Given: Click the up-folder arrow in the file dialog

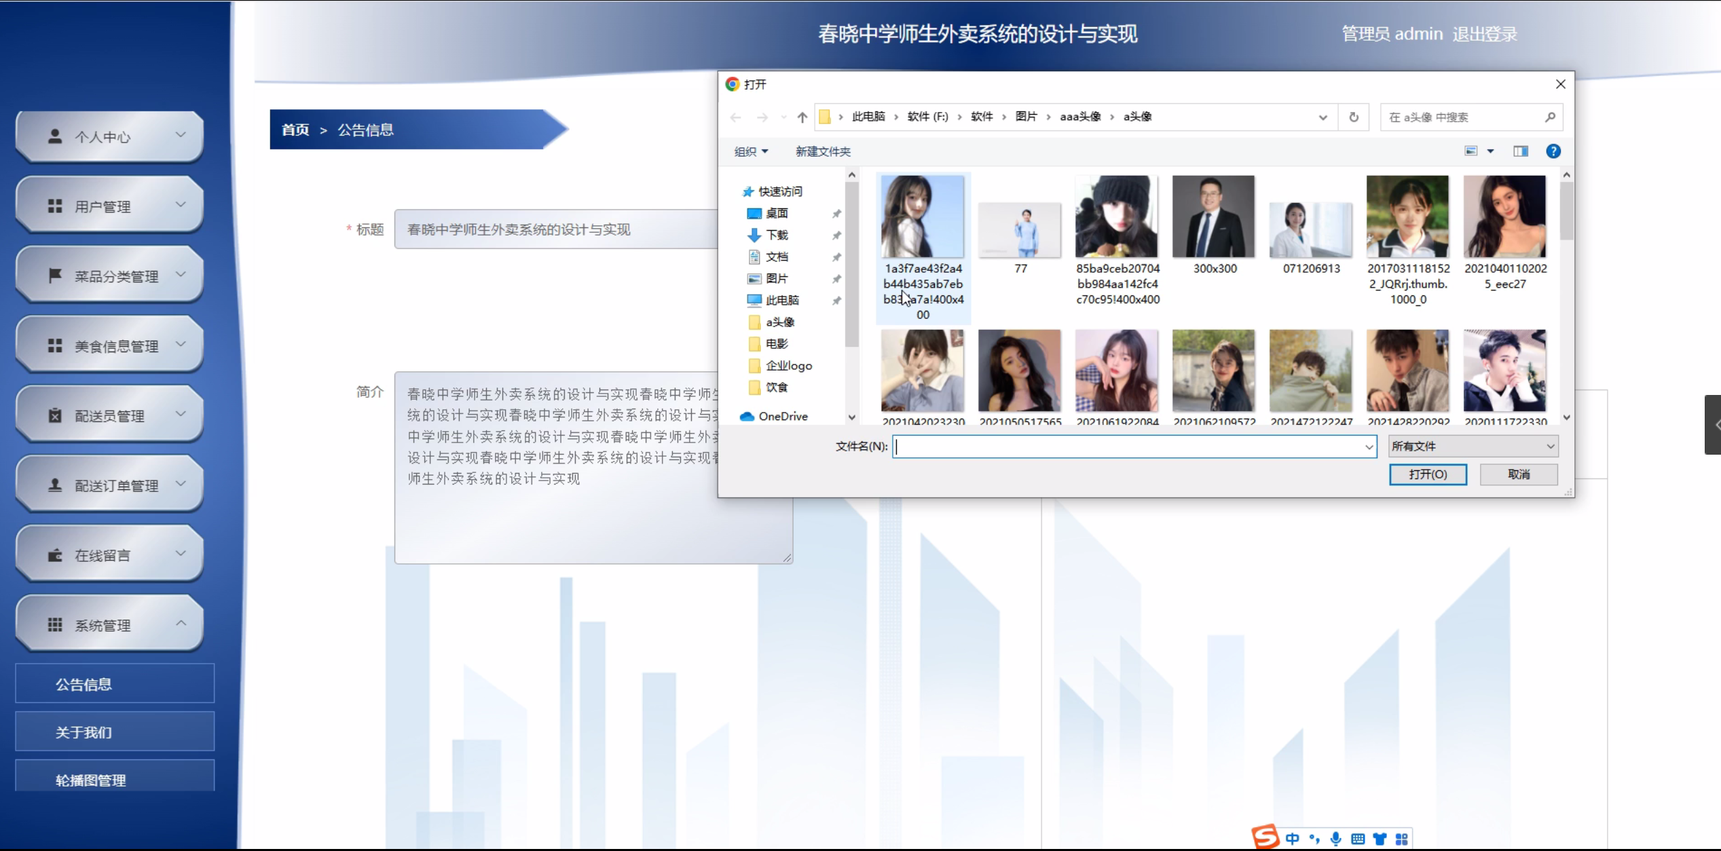Looking at the screenshot, I should point(802,117).
